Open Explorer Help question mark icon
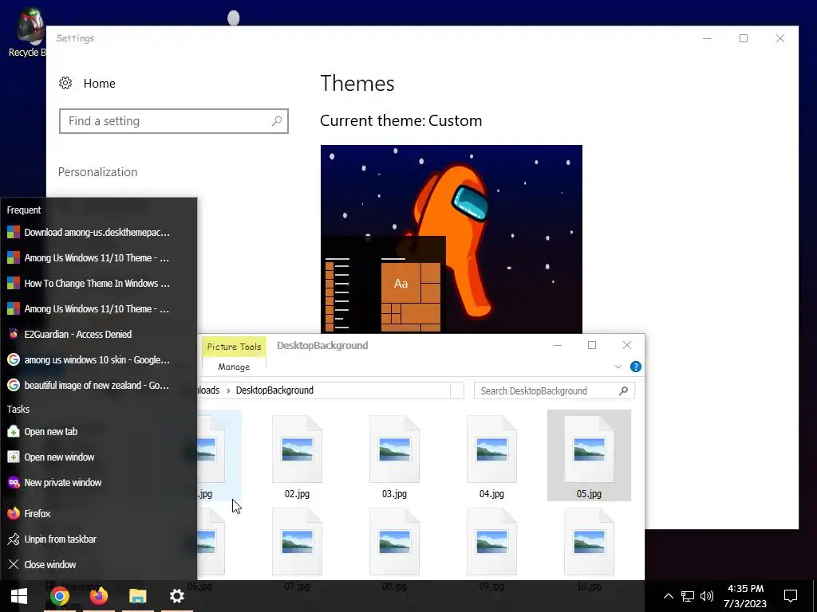Image resolution: width=817 pixels, height=612 pixels. click(636, 367)
